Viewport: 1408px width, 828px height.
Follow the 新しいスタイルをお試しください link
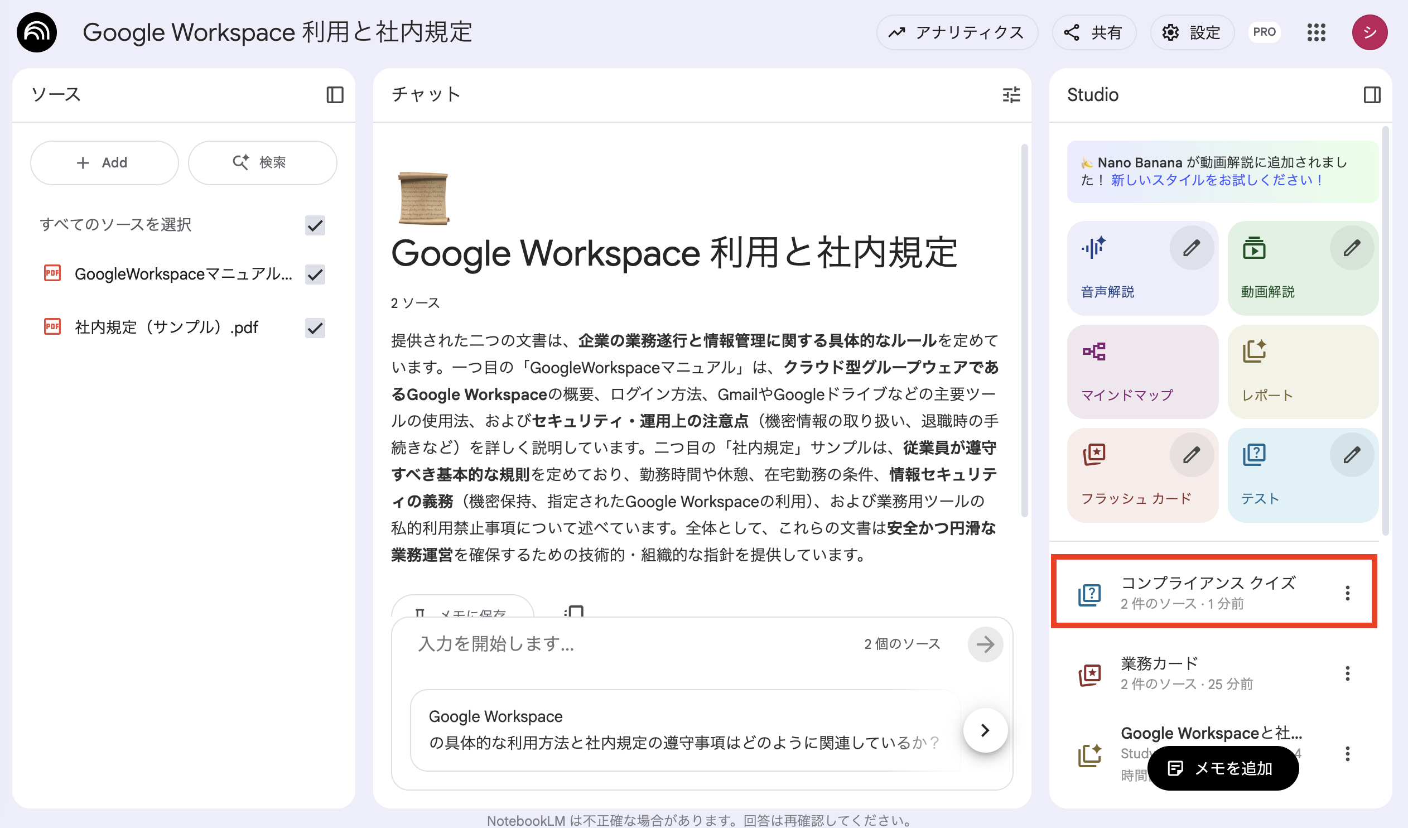pyautogui.click(x=1216, y=180)
